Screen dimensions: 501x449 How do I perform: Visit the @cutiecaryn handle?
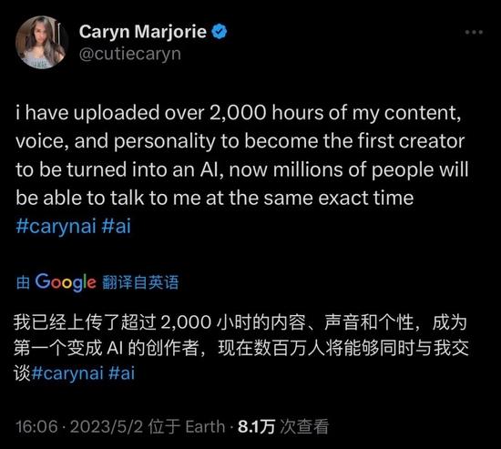pyautogui.click(x=130, y=54)
